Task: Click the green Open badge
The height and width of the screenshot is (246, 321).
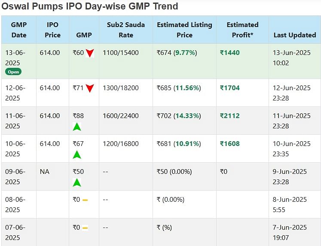Action: (13, 72)
